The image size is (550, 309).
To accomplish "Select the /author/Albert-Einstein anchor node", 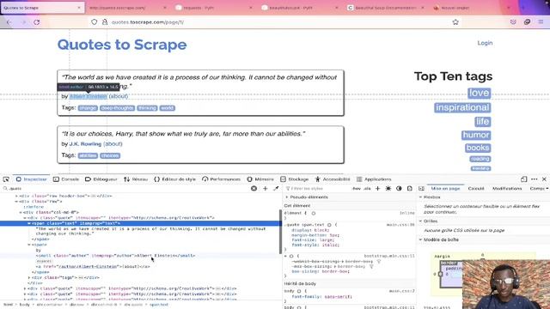I will tap(93, 267).
